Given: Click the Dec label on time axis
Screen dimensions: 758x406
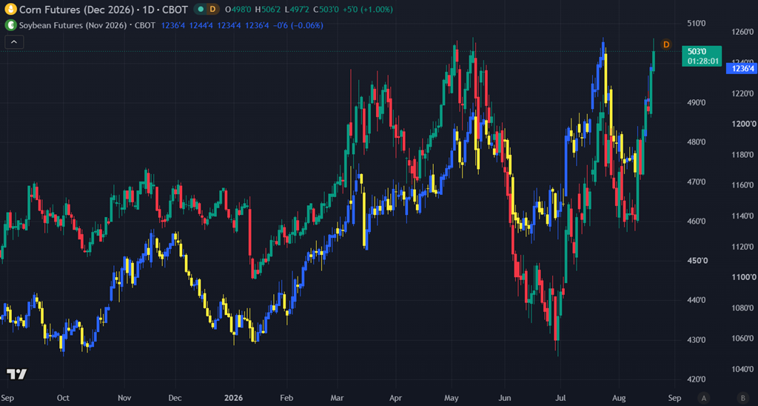Looking at the screenshot, I should click(175, 399).
